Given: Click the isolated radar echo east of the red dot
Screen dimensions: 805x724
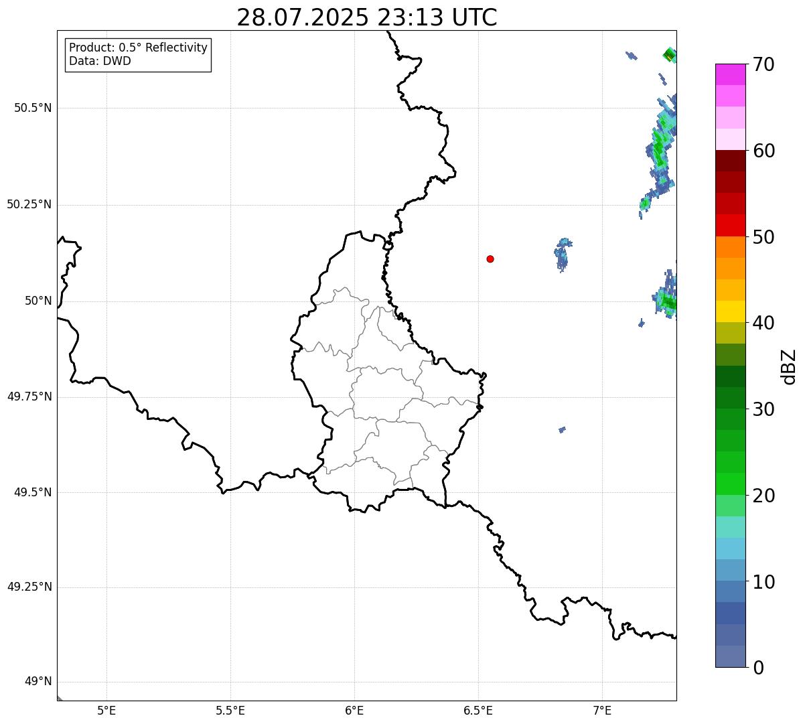Looking at the screenshot, I should click(x=563, y=254).
